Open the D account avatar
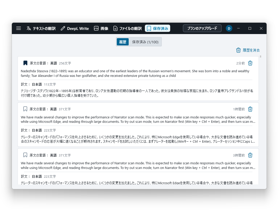 [229, 28]
